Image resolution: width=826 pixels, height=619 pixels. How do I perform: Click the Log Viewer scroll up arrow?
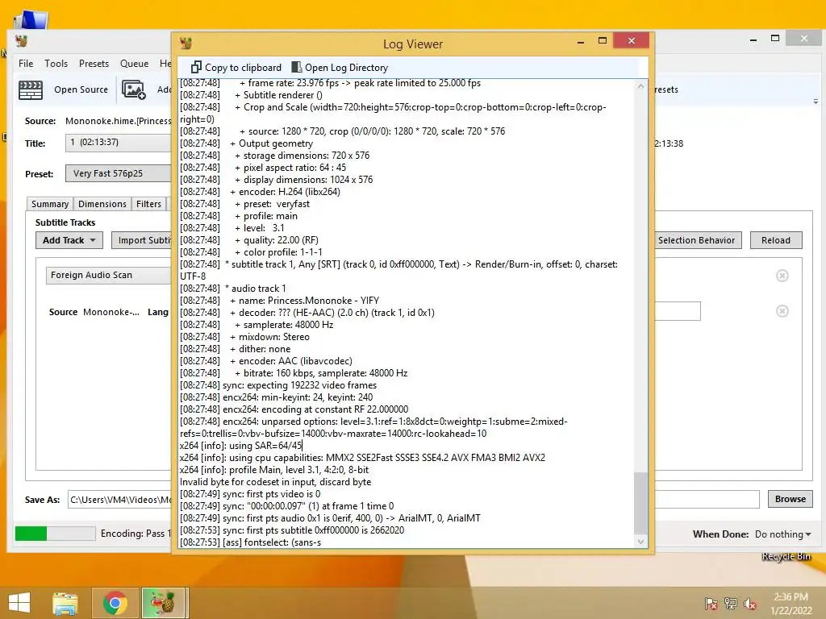[x=640, y=85]
